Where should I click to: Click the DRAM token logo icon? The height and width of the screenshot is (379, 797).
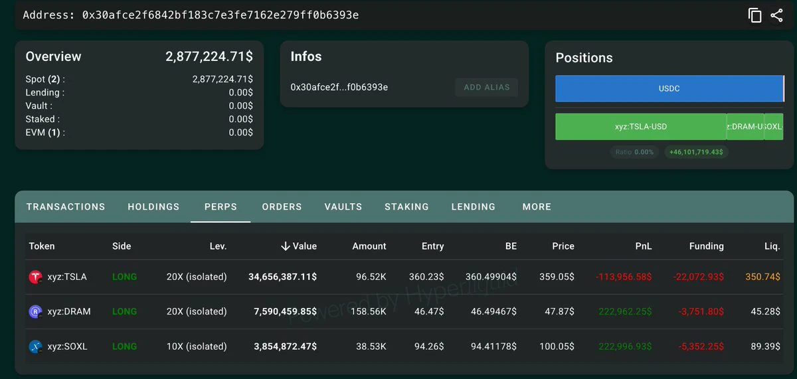(36, 311)
